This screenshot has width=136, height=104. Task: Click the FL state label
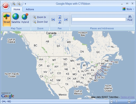pyautogui.click(x=88, y=89)
